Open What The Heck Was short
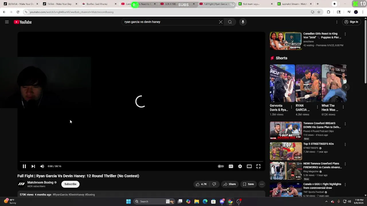Viewport: 367px width, 206px height. click(334, 83)
